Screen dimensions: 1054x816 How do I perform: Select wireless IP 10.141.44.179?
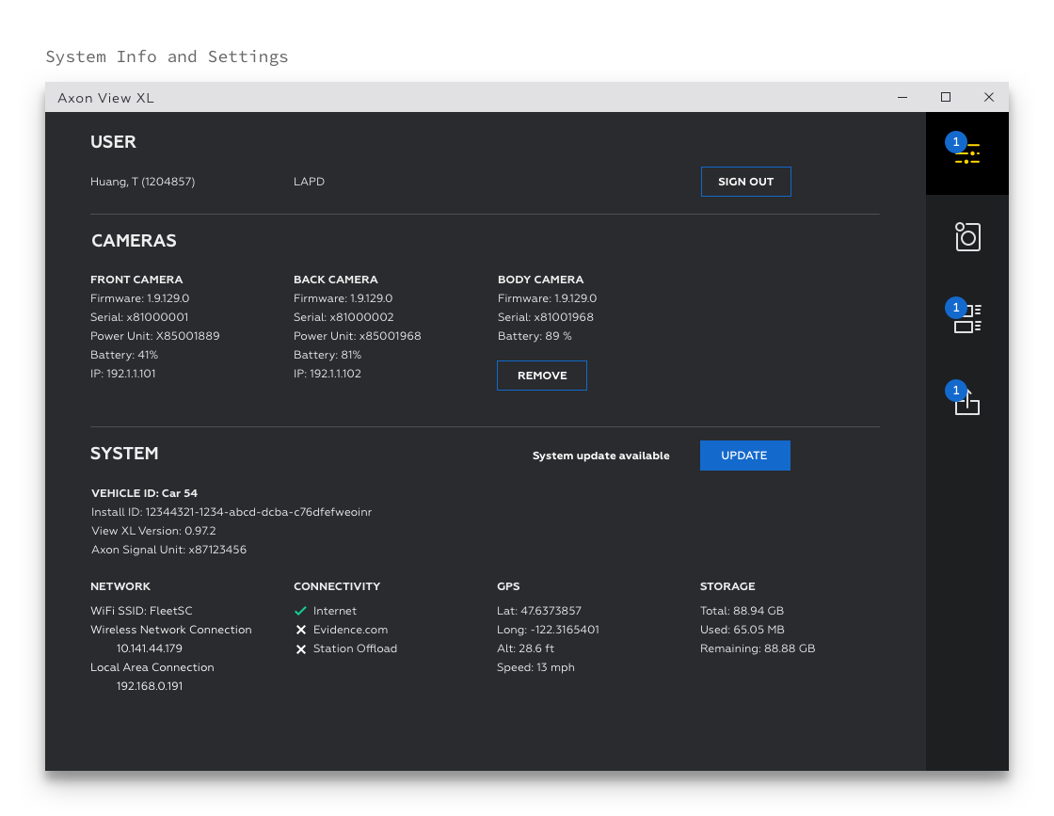pos(150,648)
